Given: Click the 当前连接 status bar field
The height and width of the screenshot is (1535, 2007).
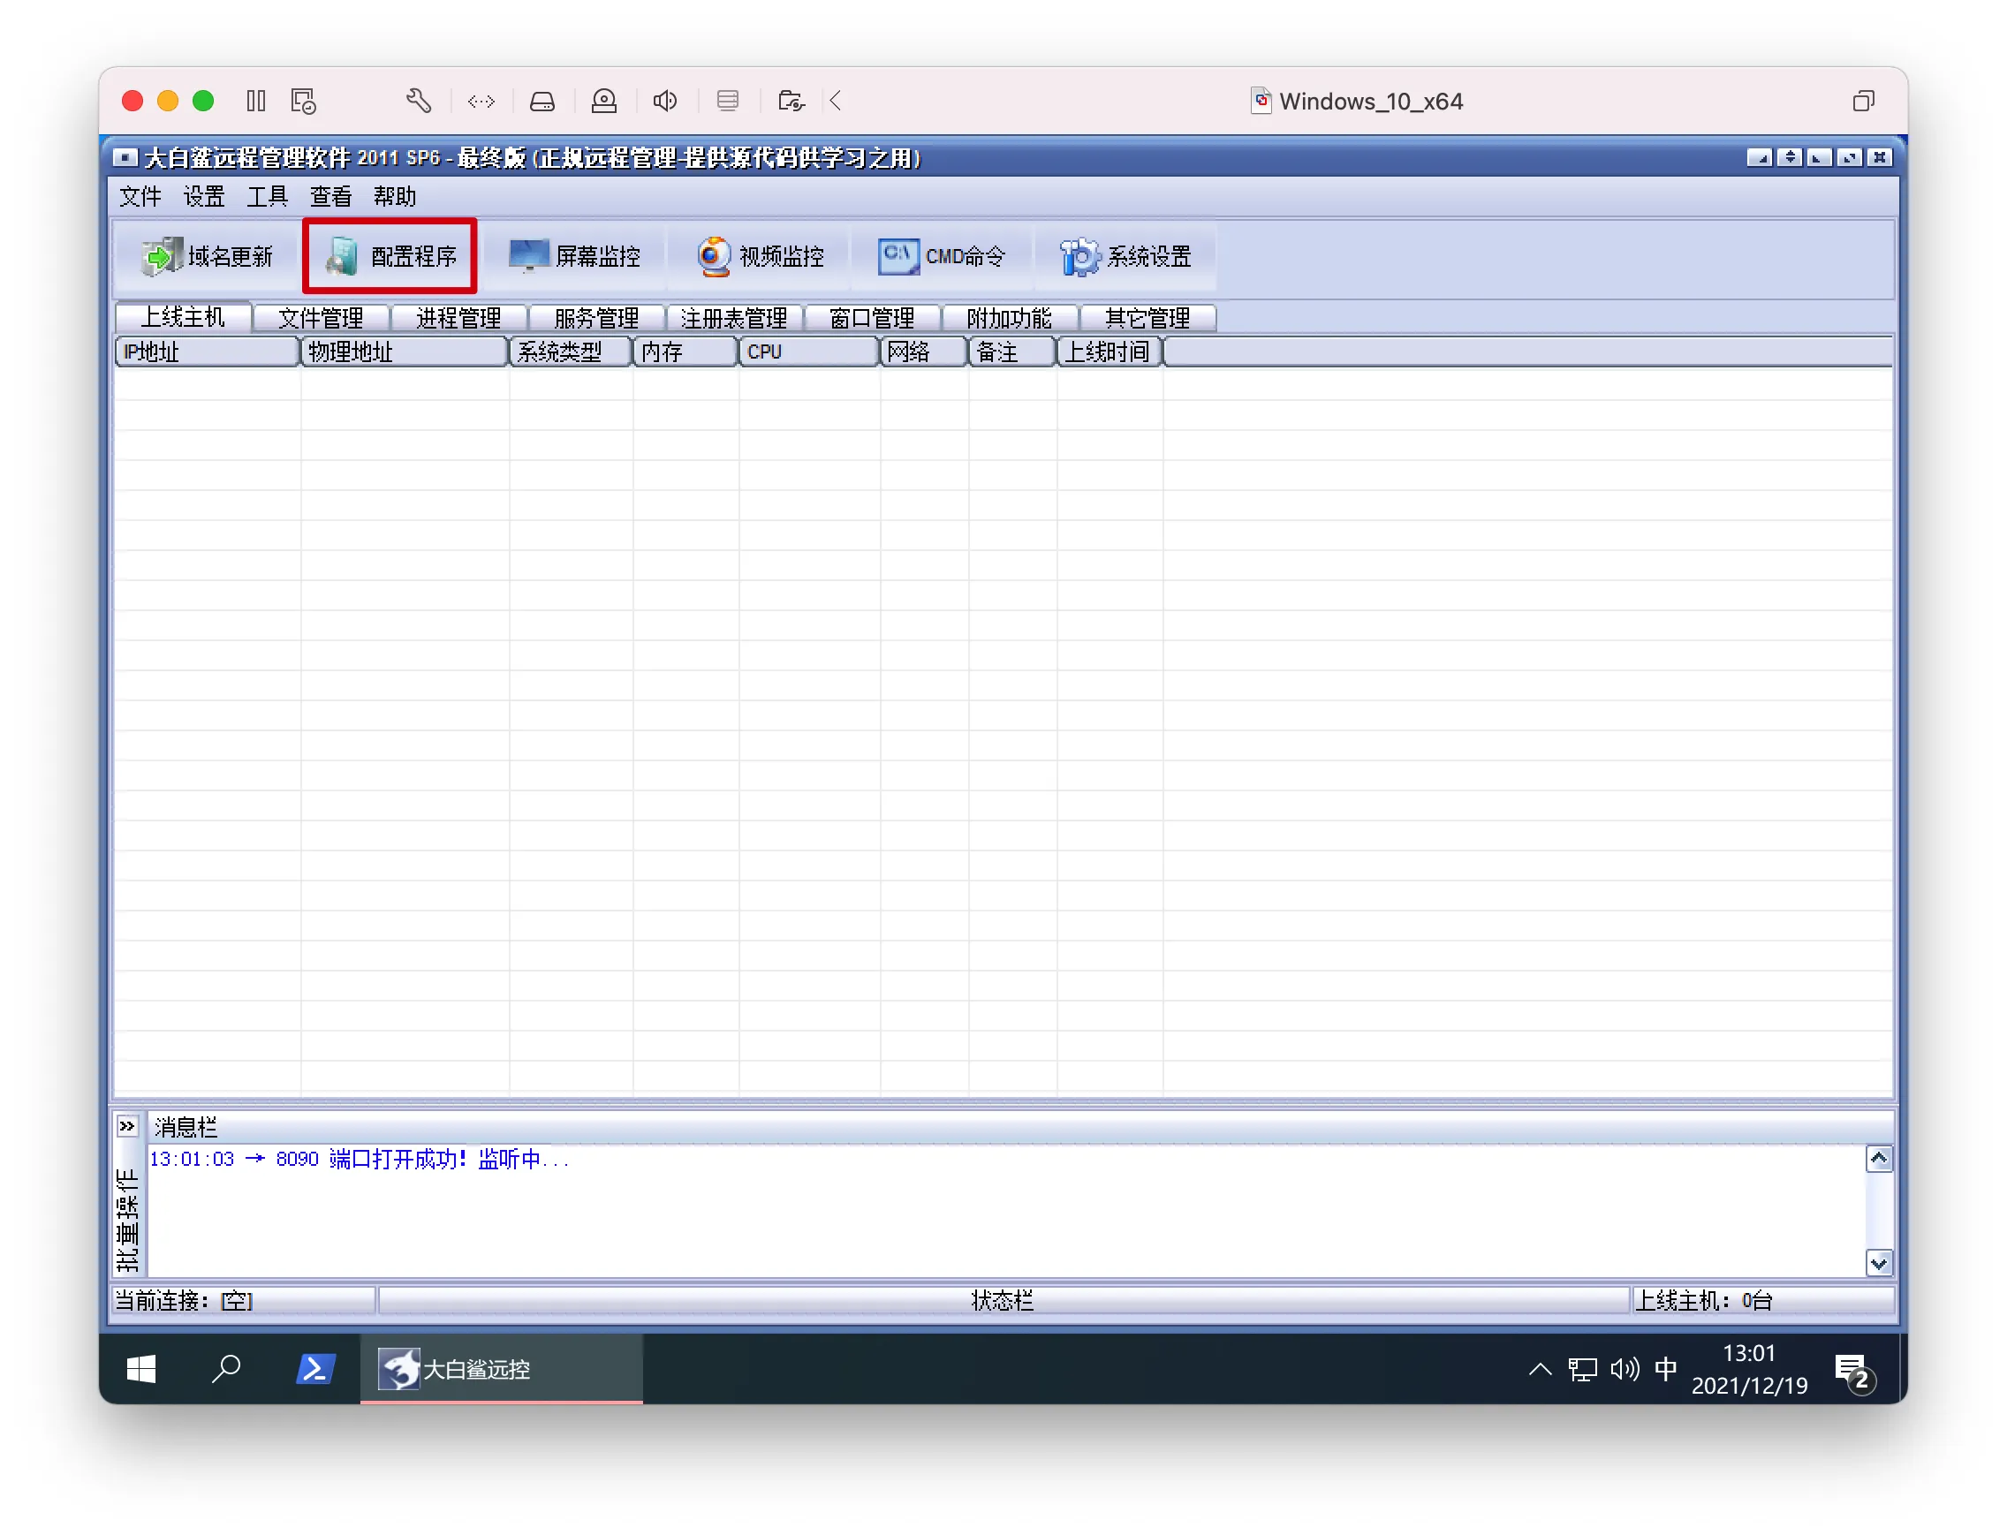Looking at the screenshot, I should [x=244, y=1302].
